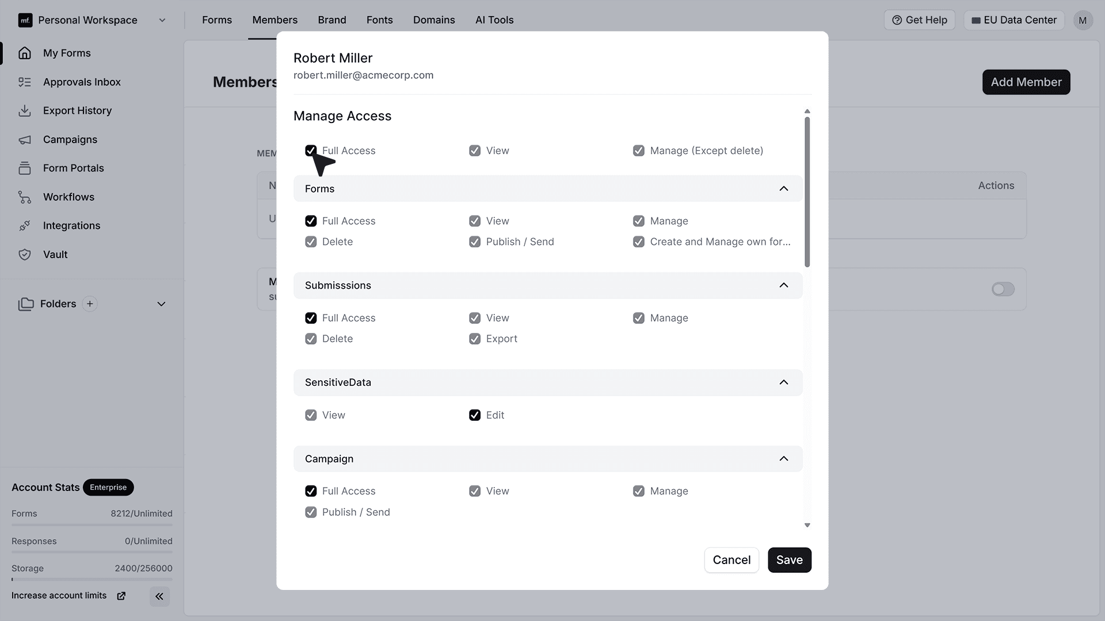Collapse the sidebar with double-chevron icon

pyautogui.click(x=159, y=596)
